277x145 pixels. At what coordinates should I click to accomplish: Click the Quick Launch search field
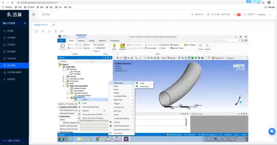[226, 40]
